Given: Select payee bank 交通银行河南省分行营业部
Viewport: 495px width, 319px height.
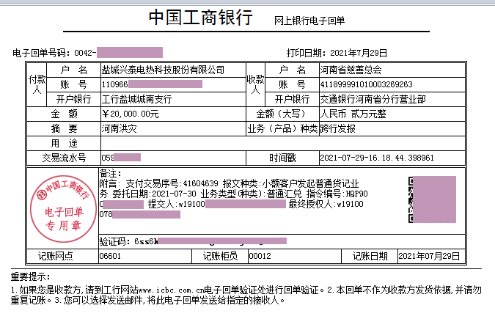Looking at the screenshot, I should pyautogui.click(x=373, y=99).
